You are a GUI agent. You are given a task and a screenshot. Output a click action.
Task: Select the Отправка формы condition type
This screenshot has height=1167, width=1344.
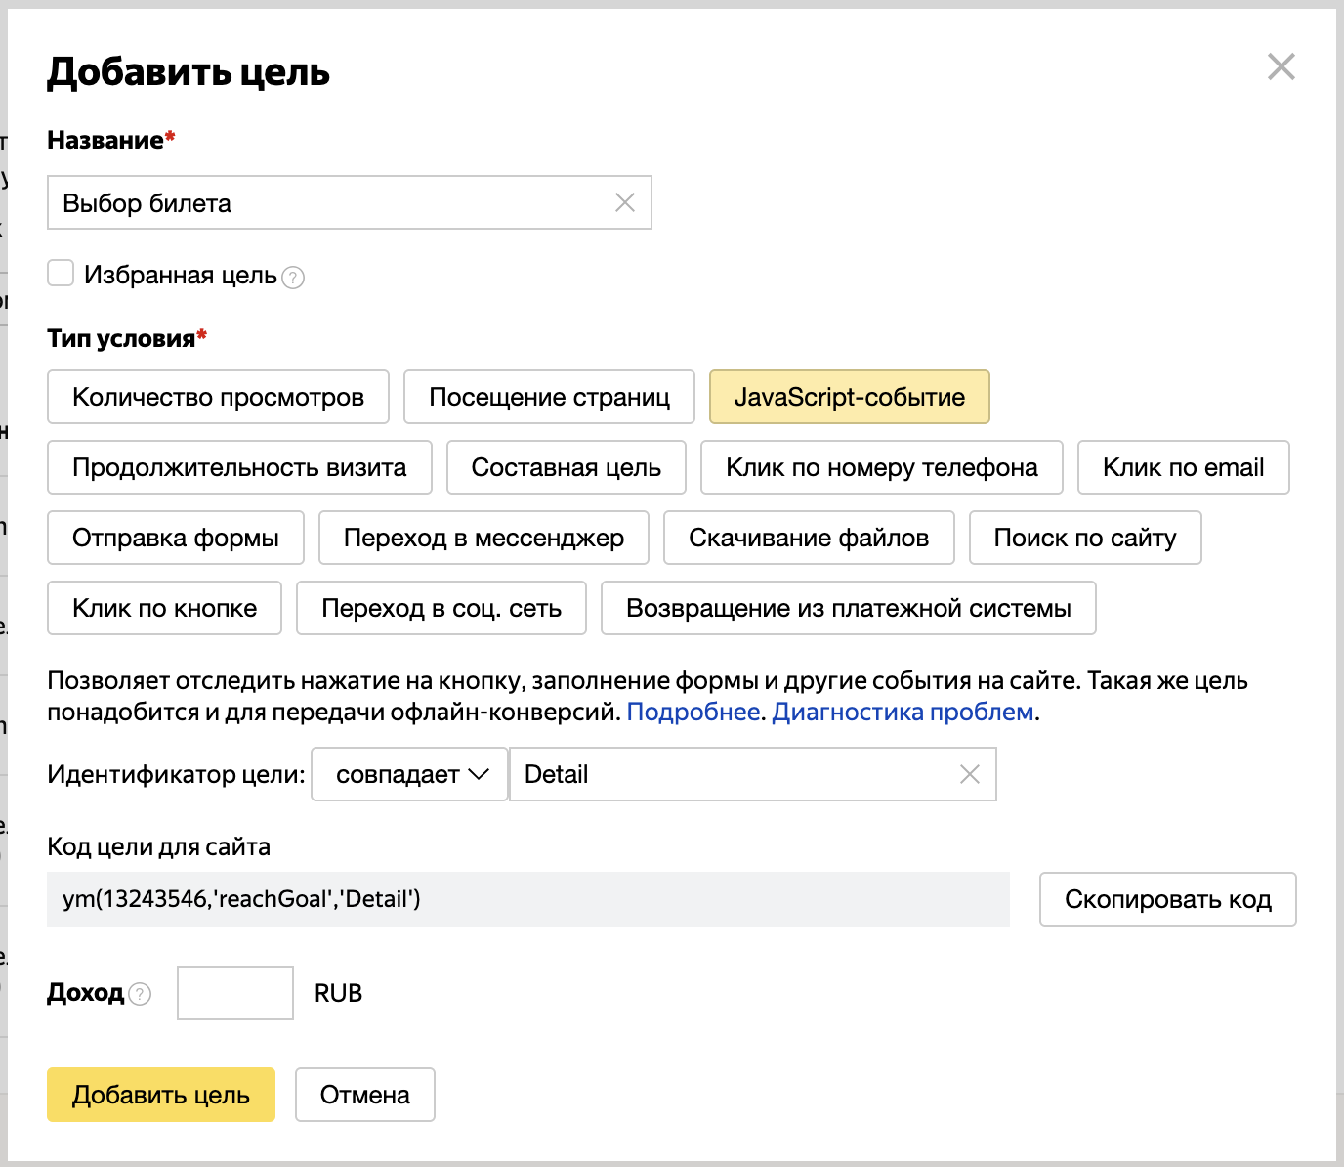point(175,538)
